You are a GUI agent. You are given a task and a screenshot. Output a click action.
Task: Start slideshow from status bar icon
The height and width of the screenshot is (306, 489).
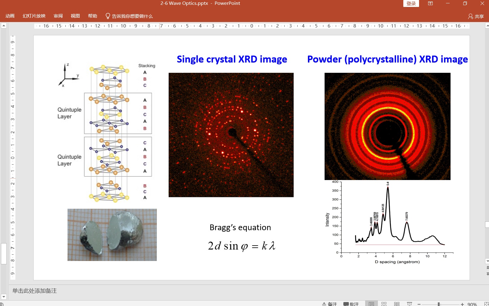click(x=409, y=304)
